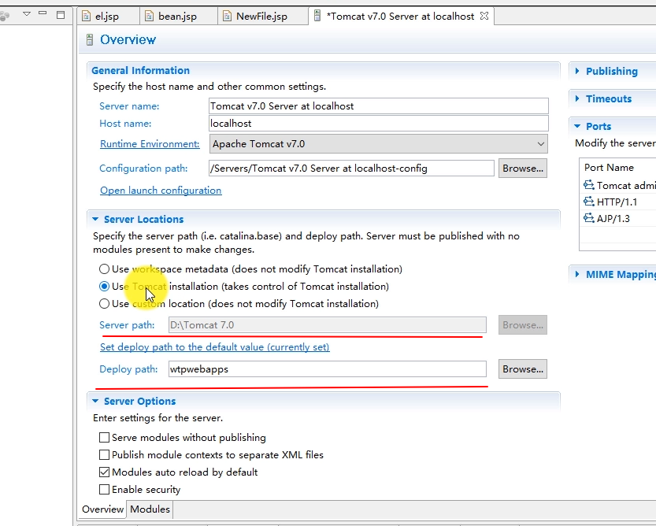
Task: Click the server icon beside Overview heading
Action: pyautogui.click(x=90, y=39)
